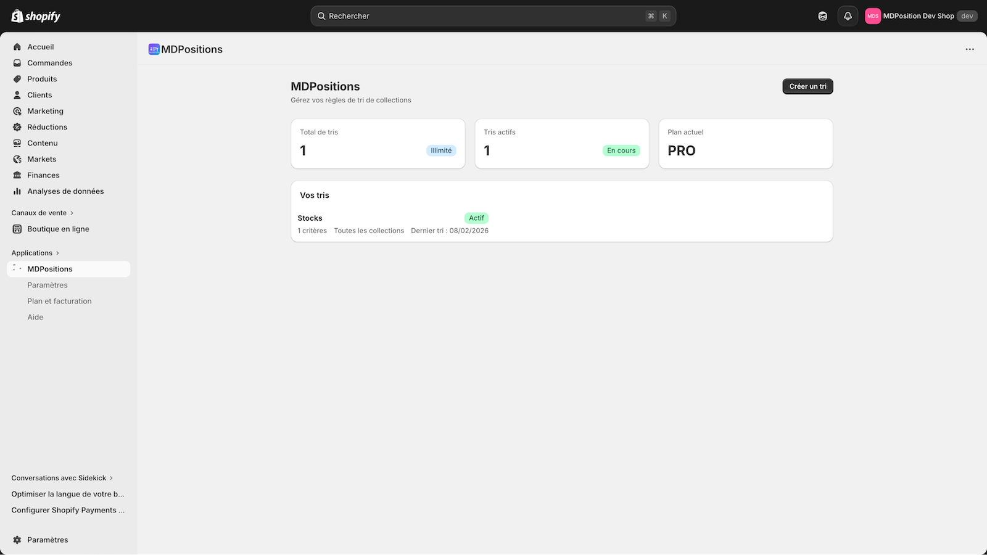Open Plan et facturation under MDPositions
The width and height of the screenshot is (987, 555).
[59, 301]
